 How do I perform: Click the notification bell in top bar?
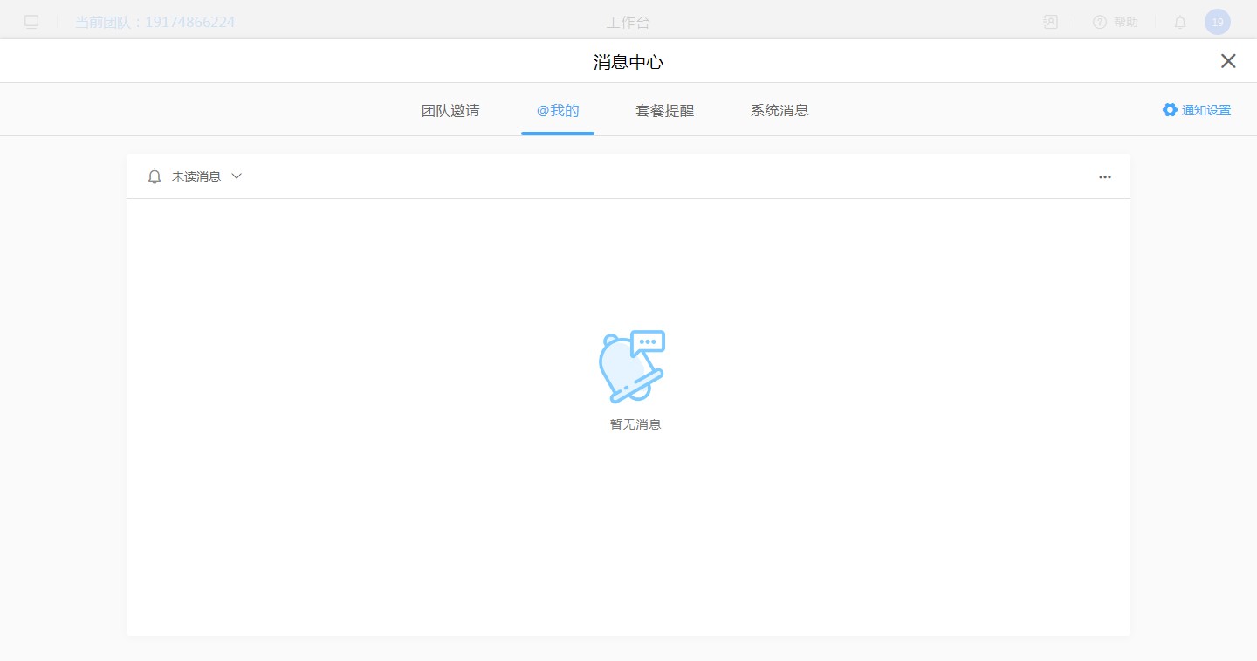pos(1180,23)
